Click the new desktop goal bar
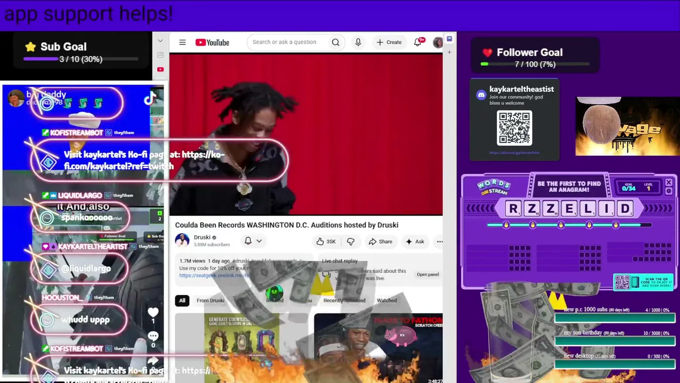 click(x=614, y=364)
